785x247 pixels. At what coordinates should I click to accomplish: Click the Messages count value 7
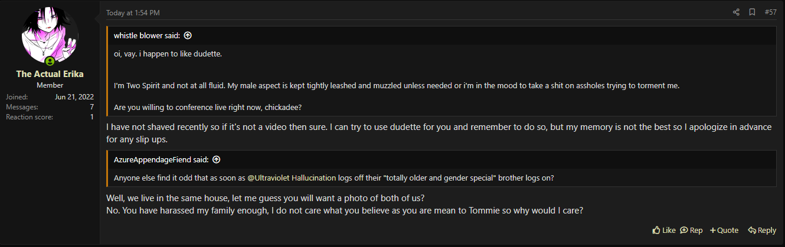pos(91,107)
